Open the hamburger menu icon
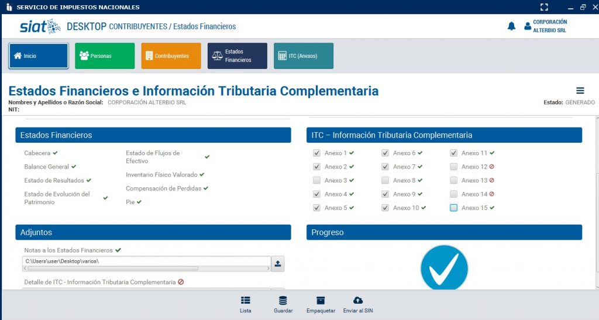The width and height of the screenshot is (599, 320). click(580, 91)
